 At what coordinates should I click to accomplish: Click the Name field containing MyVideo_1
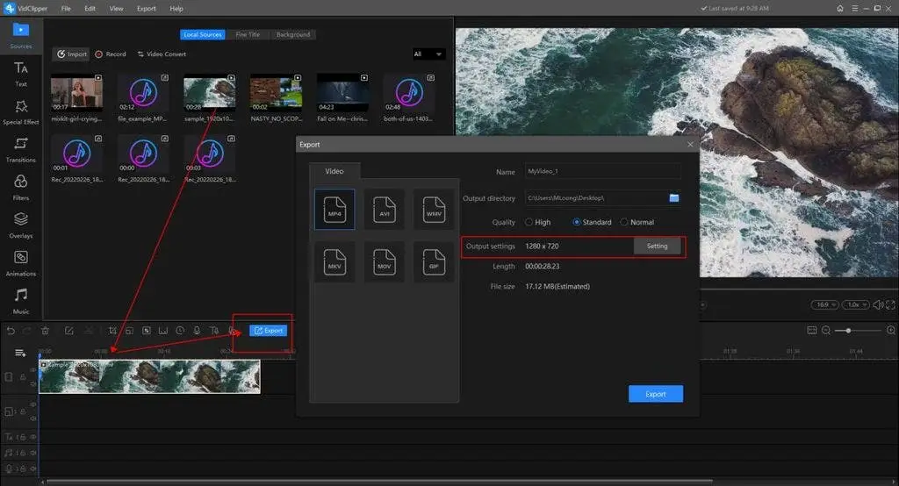[602, 171]
